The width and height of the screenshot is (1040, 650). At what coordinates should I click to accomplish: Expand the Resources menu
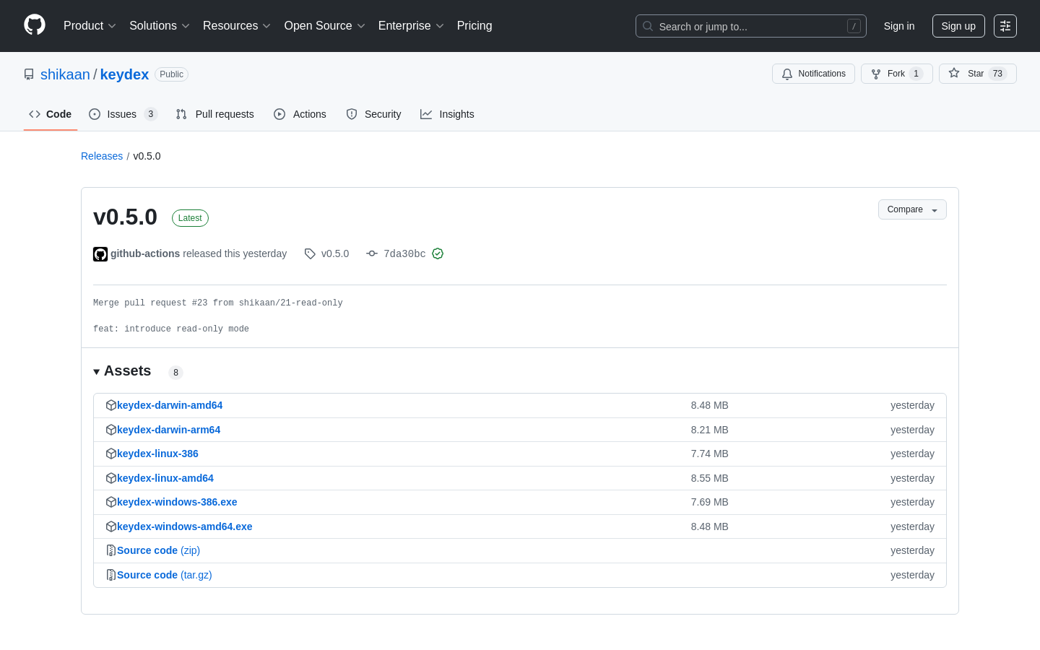(x=237, y=26)
